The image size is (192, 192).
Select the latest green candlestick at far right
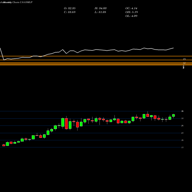(x=174, y=116)
